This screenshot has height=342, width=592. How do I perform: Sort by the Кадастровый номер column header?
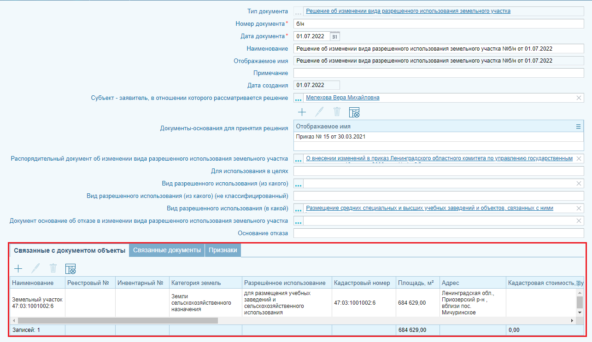[x=363, y=283]
